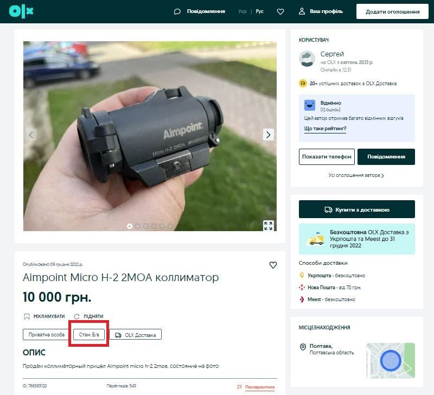Viewport: 434px width, 395px height.
Task: Click the OLX Доставка tag
Action: pyautogui.click(x=135, y=335)
